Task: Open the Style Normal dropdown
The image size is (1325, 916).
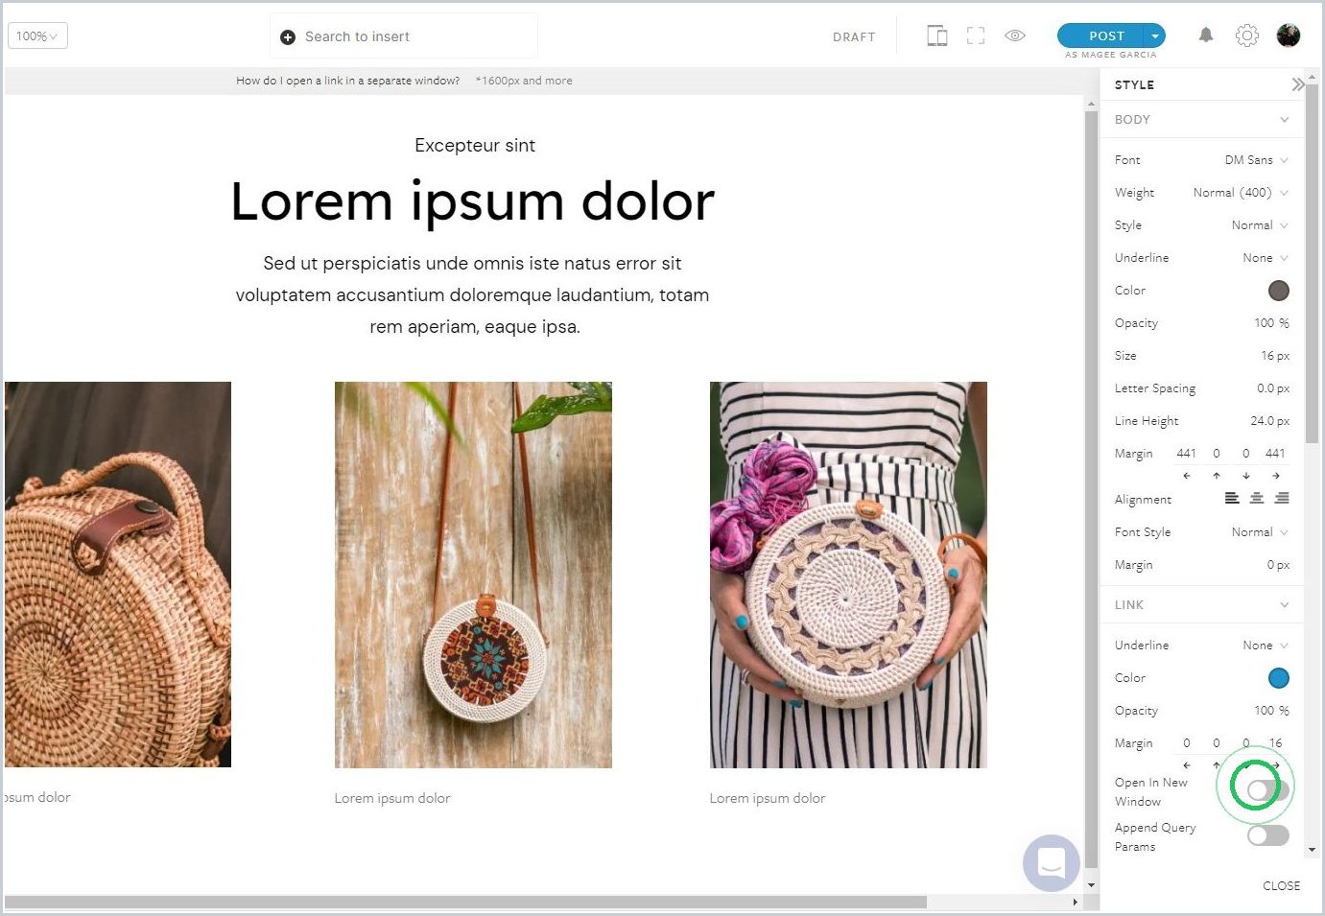Action: point(1260,225)
